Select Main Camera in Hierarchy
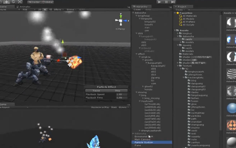The height and width of the screenshot is (148, 236). click(x=142, y=139)
